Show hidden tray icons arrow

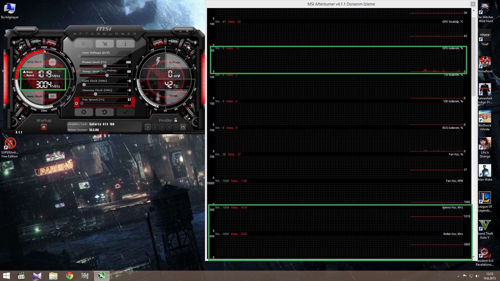pos(458,276)
